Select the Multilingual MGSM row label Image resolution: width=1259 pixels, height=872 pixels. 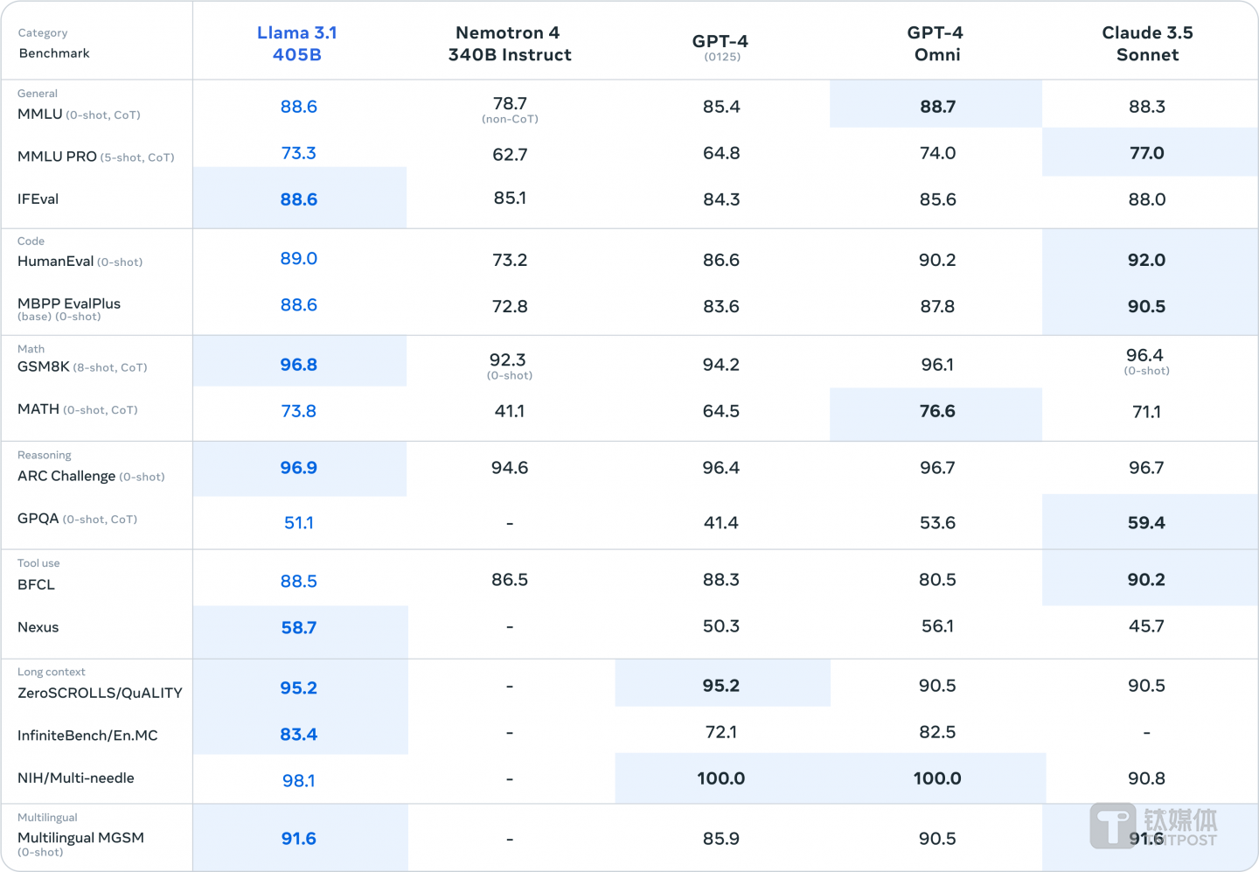[80, 838]
